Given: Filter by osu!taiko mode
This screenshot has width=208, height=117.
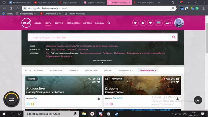Looking at the screenshot, I should click(61, 49).
